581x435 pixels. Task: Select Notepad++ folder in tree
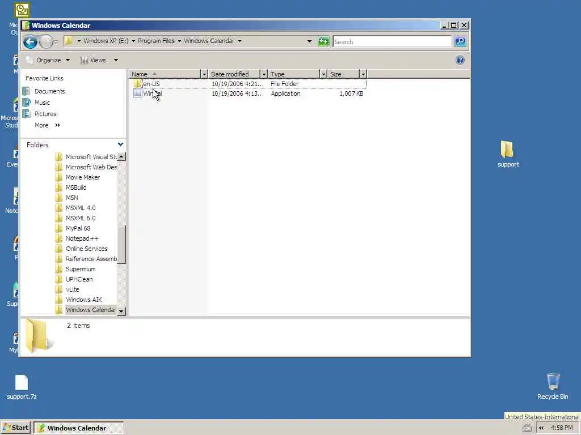(82, 238)
